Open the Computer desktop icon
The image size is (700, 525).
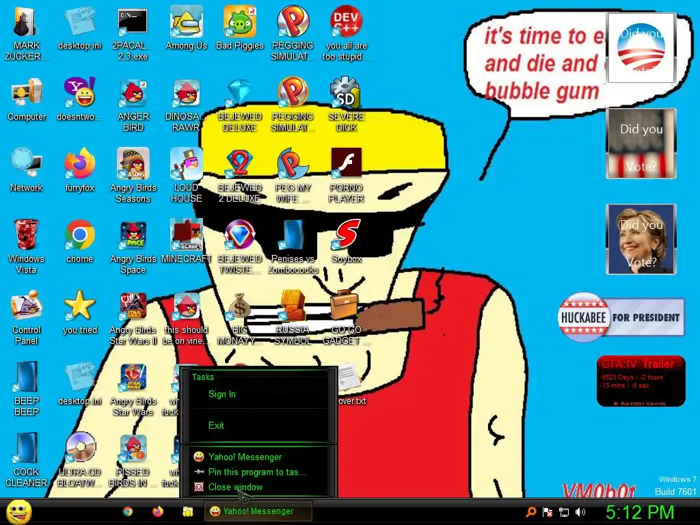(x=27, y=99)
